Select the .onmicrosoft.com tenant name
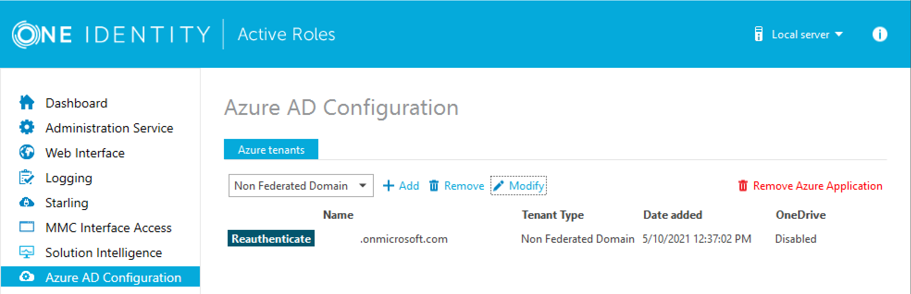The width and height of the screenshot is (911, 294). 404,239
